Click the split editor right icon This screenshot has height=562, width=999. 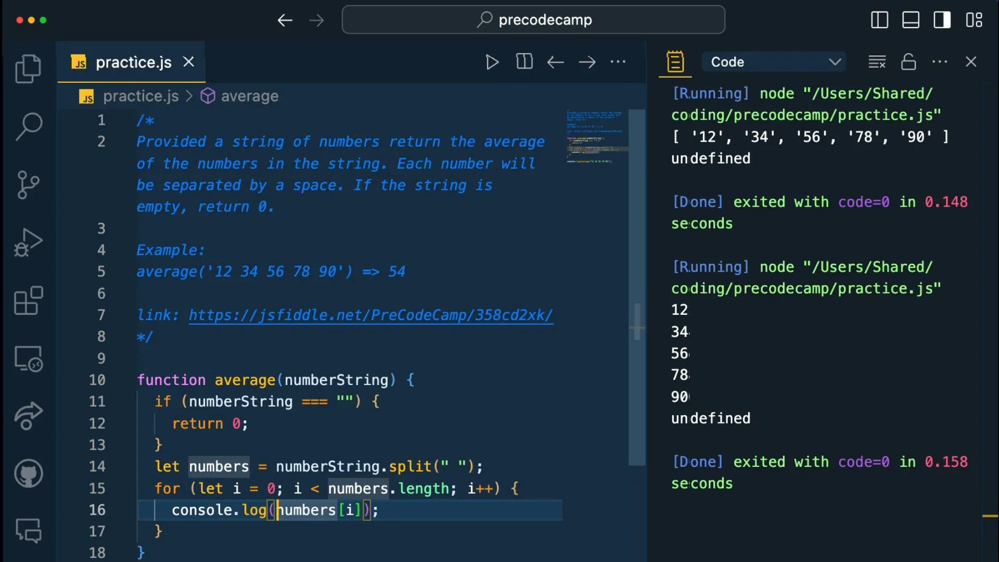click(524, 62)
